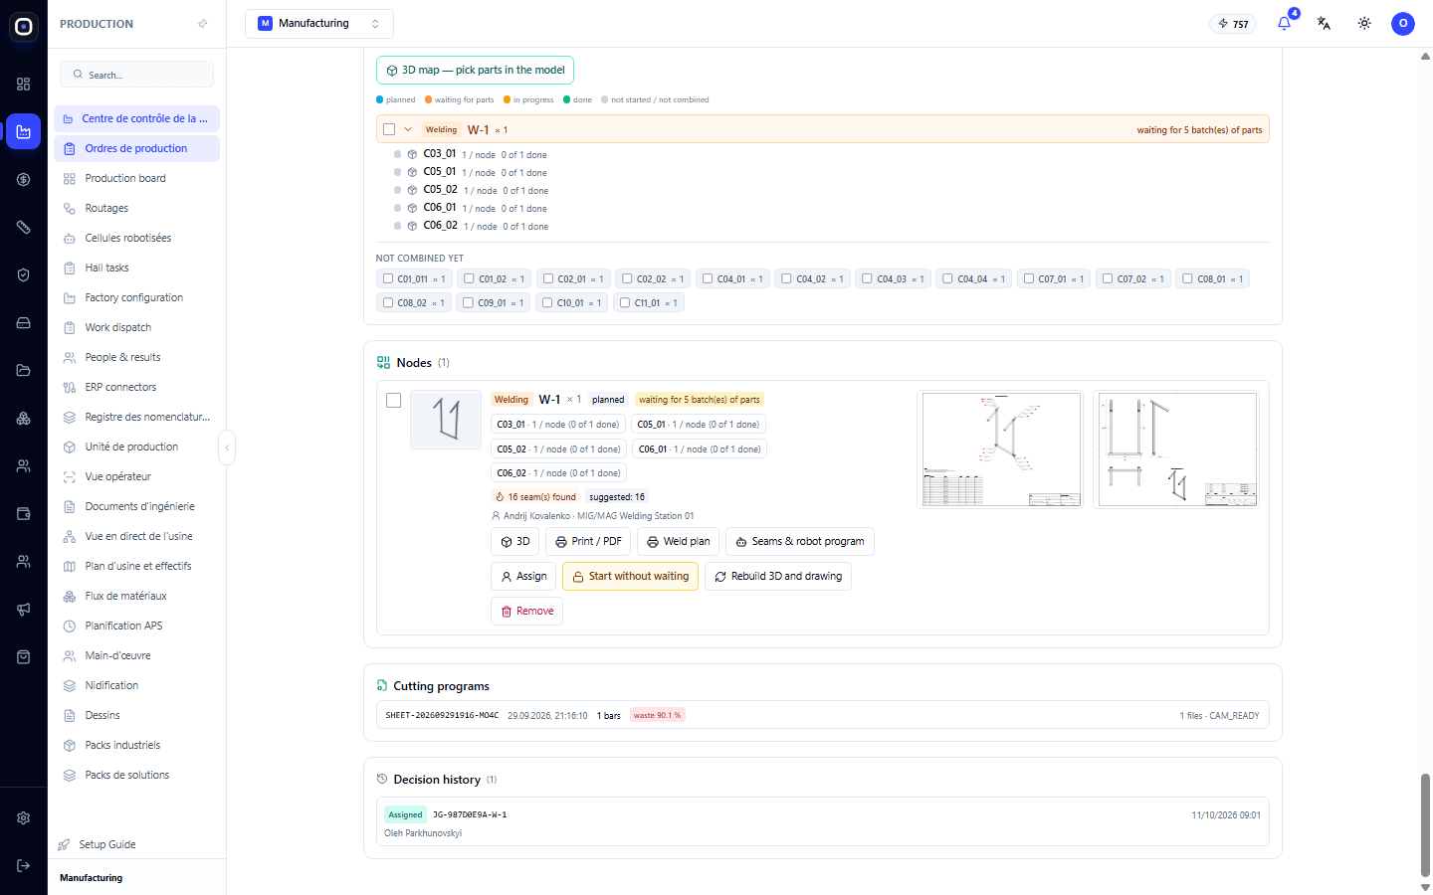Click the app logo at top left
The image size is (1433, 895).
click(24, 27)
